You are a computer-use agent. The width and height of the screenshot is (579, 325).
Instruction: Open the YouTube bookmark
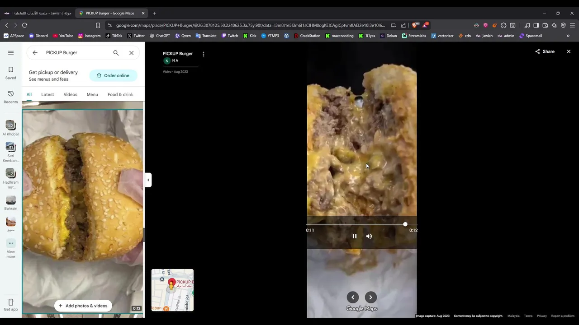tap(63, 36)
